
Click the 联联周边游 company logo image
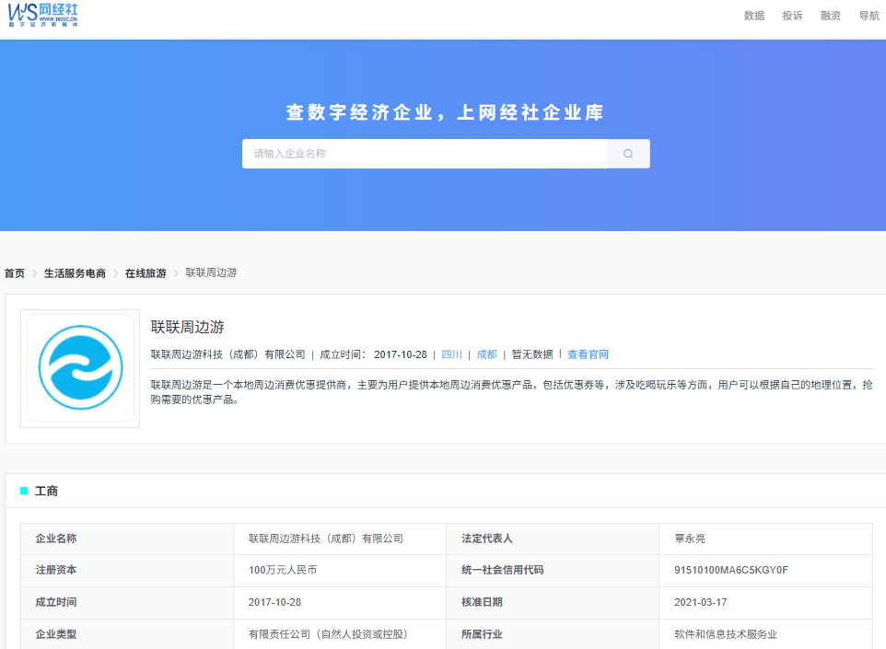coord(80,368)
